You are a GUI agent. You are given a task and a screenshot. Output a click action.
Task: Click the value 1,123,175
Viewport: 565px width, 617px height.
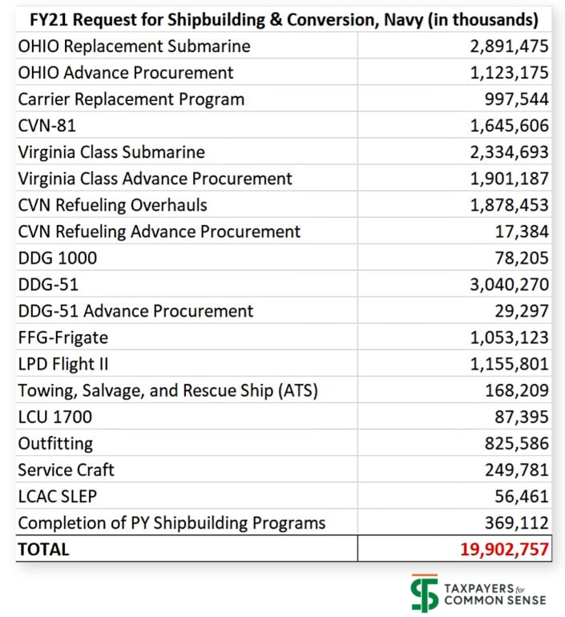point(509,72)
